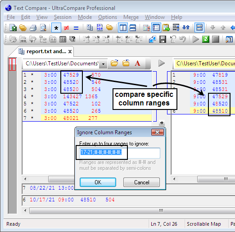Expand the left file path dropdown
Viewport: 235px width, 232px height.
[x=103, y=64]
